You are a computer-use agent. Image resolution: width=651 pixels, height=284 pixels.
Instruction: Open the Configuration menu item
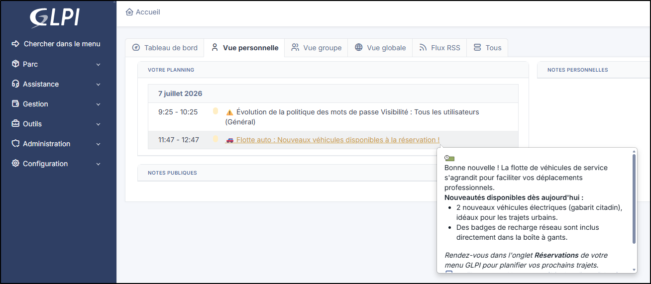click(56, 164)
